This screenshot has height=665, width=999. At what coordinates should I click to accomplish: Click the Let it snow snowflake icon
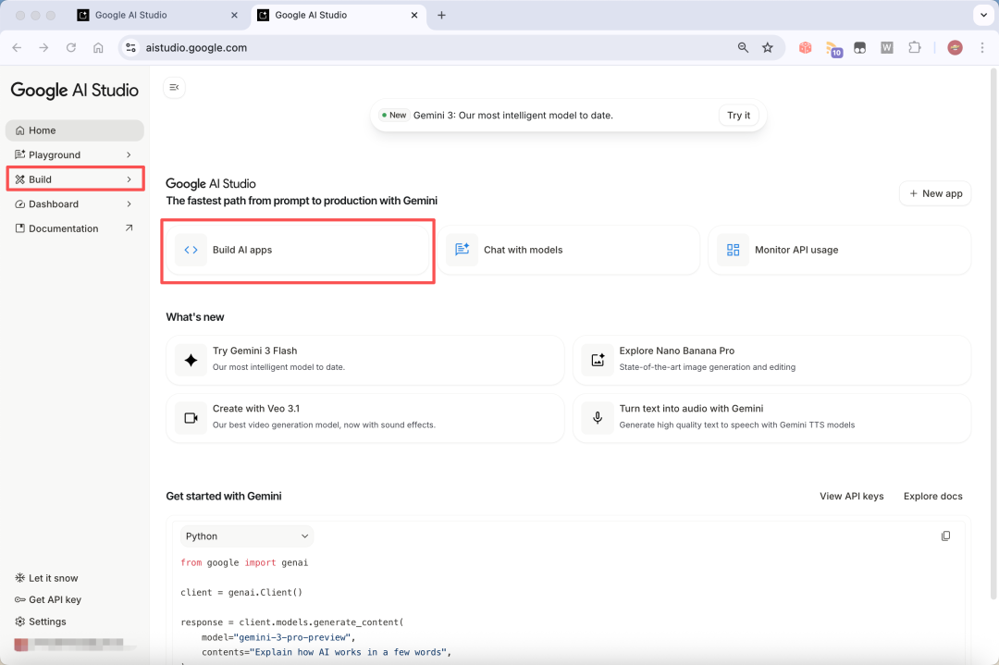click(19, 578)
